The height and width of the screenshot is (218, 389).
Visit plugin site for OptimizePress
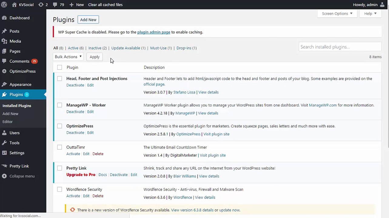[216, 134]
